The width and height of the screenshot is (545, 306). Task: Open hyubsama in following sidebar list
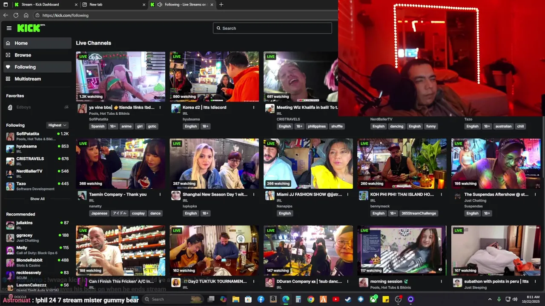37,148
